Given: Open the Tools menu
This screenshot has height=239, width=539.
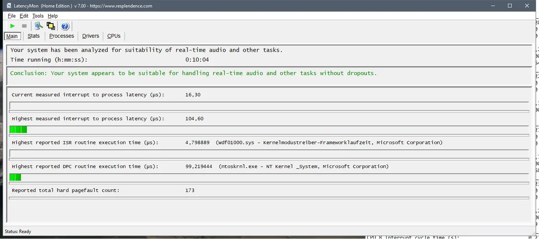Looking at the screenshot, I should (38, 16).
